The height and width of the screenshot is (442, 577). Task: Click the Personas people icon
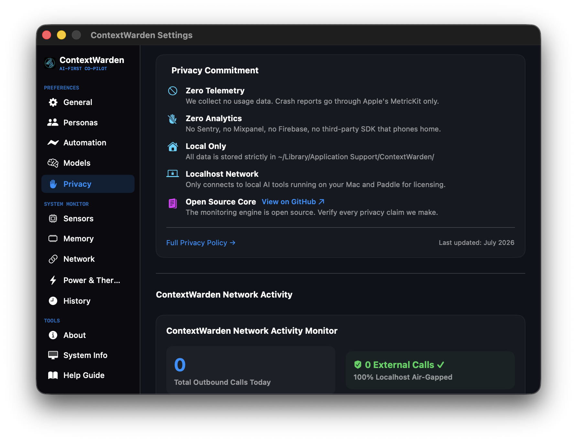pos(53,122)
